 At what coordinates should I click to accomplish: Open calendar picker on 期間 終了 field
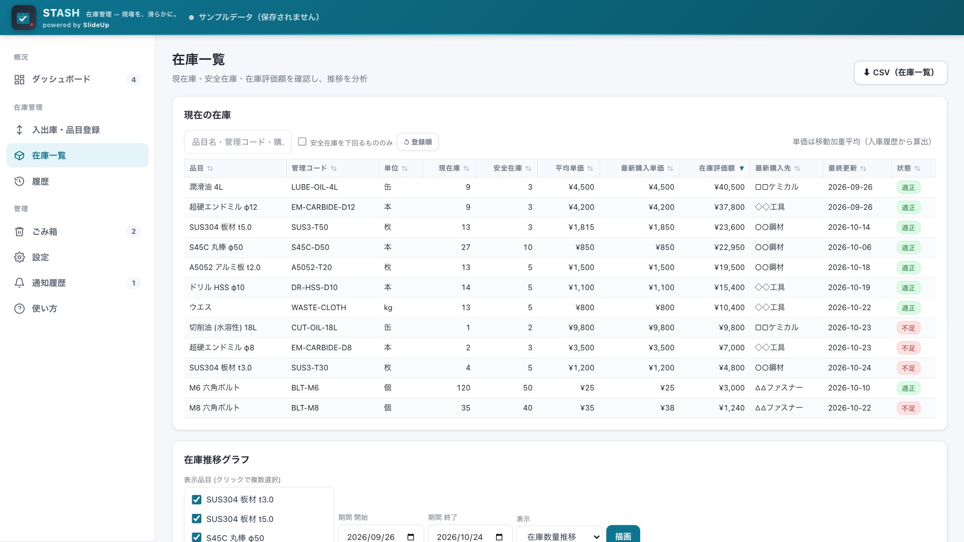coord(499,537)
